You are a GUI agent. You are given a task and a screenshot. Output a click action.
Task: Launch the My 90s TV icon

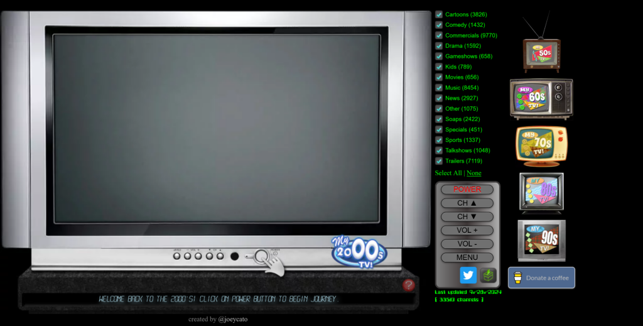click(542, 241)
